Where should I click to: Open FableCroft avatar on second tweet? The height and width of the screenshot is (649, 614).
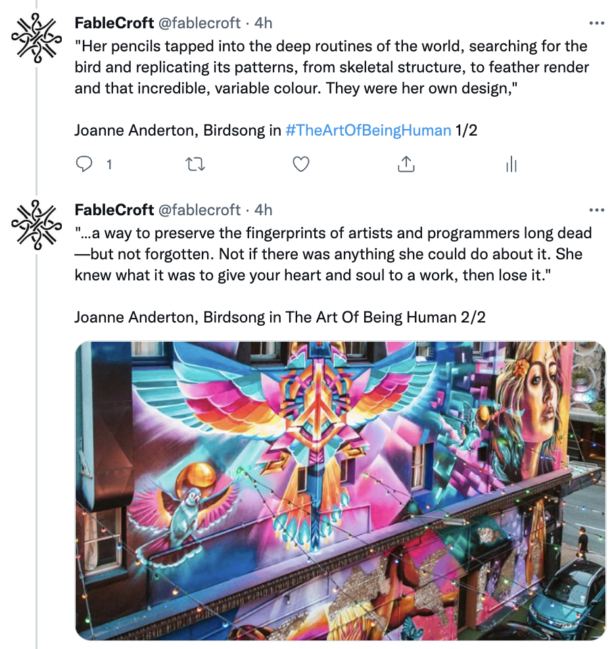36,225
